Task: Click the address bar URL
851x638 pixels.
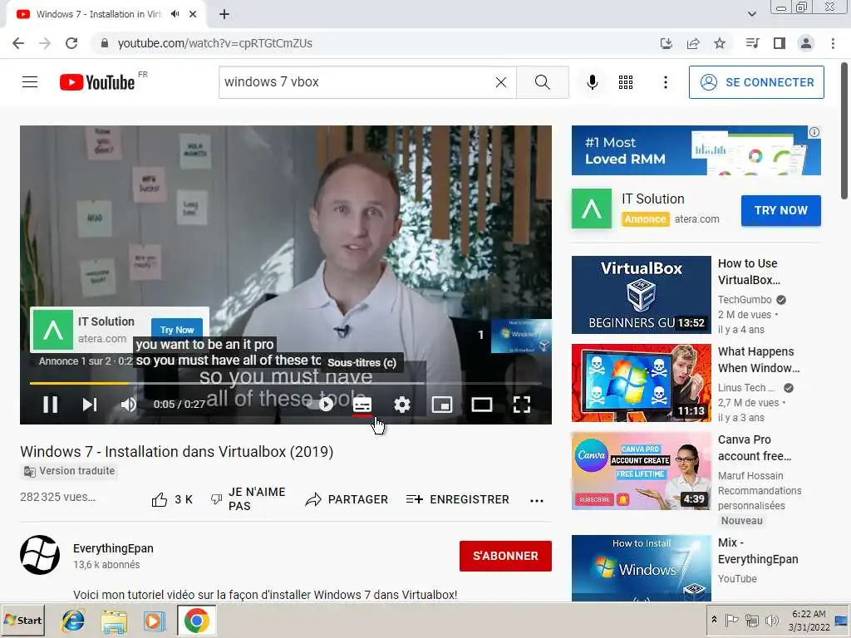Action: click(215, 43)
